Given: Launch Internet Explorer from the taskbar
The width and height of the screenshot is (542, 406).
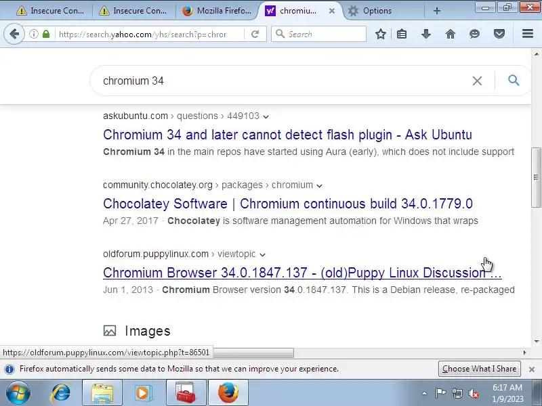Looking at the screenshot, I should [x=61, y=392].
